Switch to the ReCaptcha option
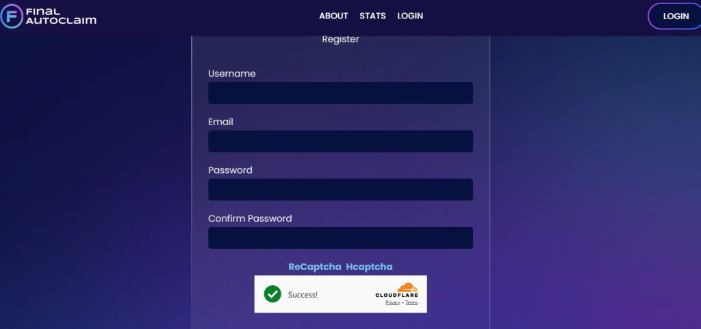The width and height of the screenshot is (701, 329). click(315, 267)
